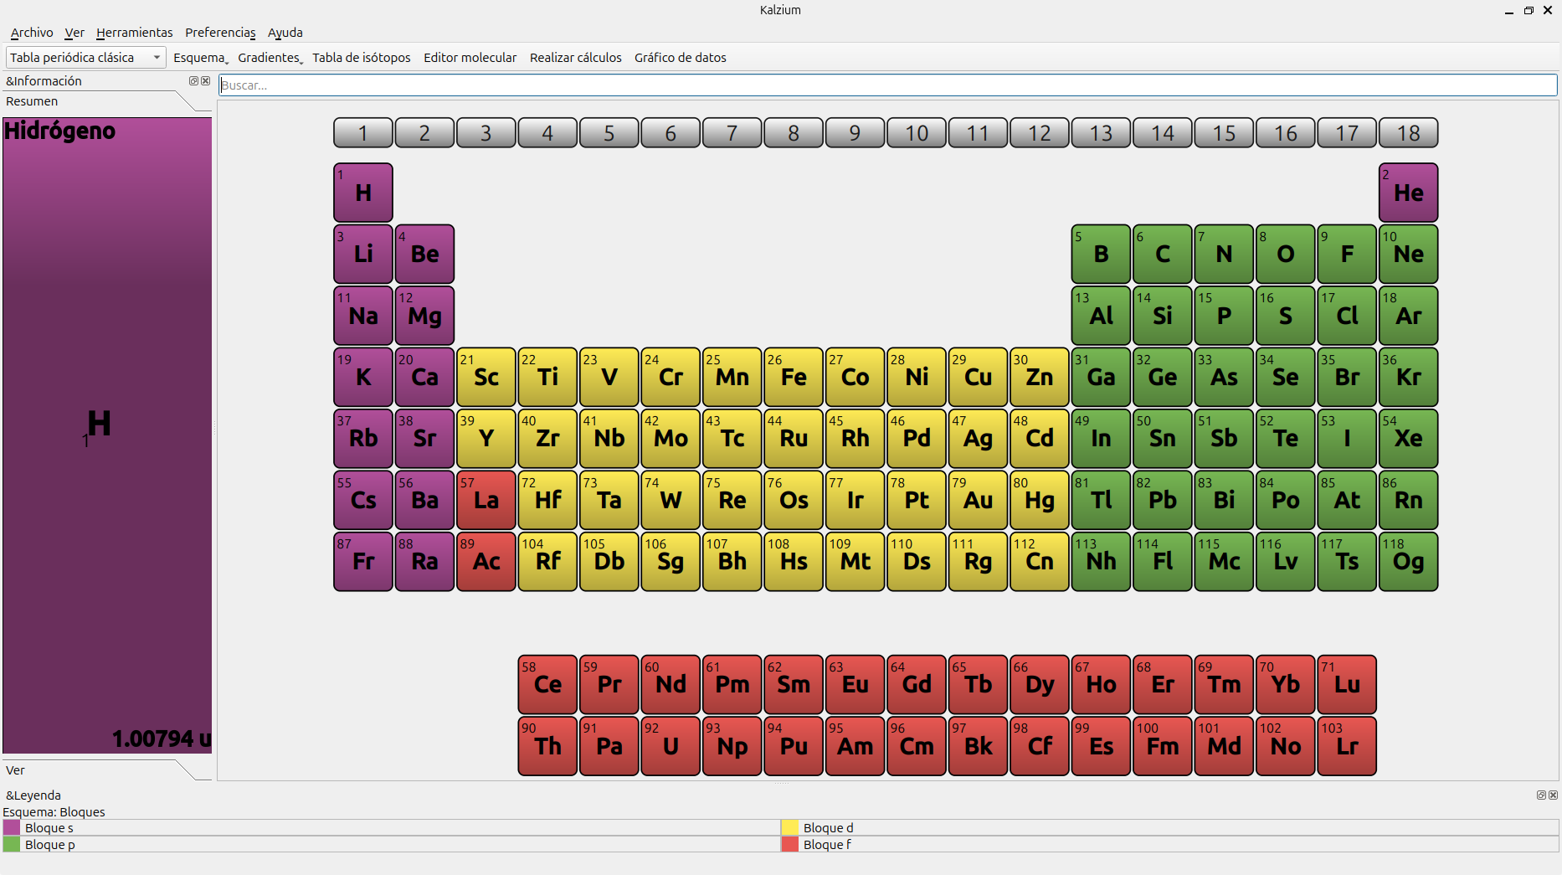Screen dimensions: 1562x875
Task: Click the Carbon (C) element tile
Action: coord(1162,254)
